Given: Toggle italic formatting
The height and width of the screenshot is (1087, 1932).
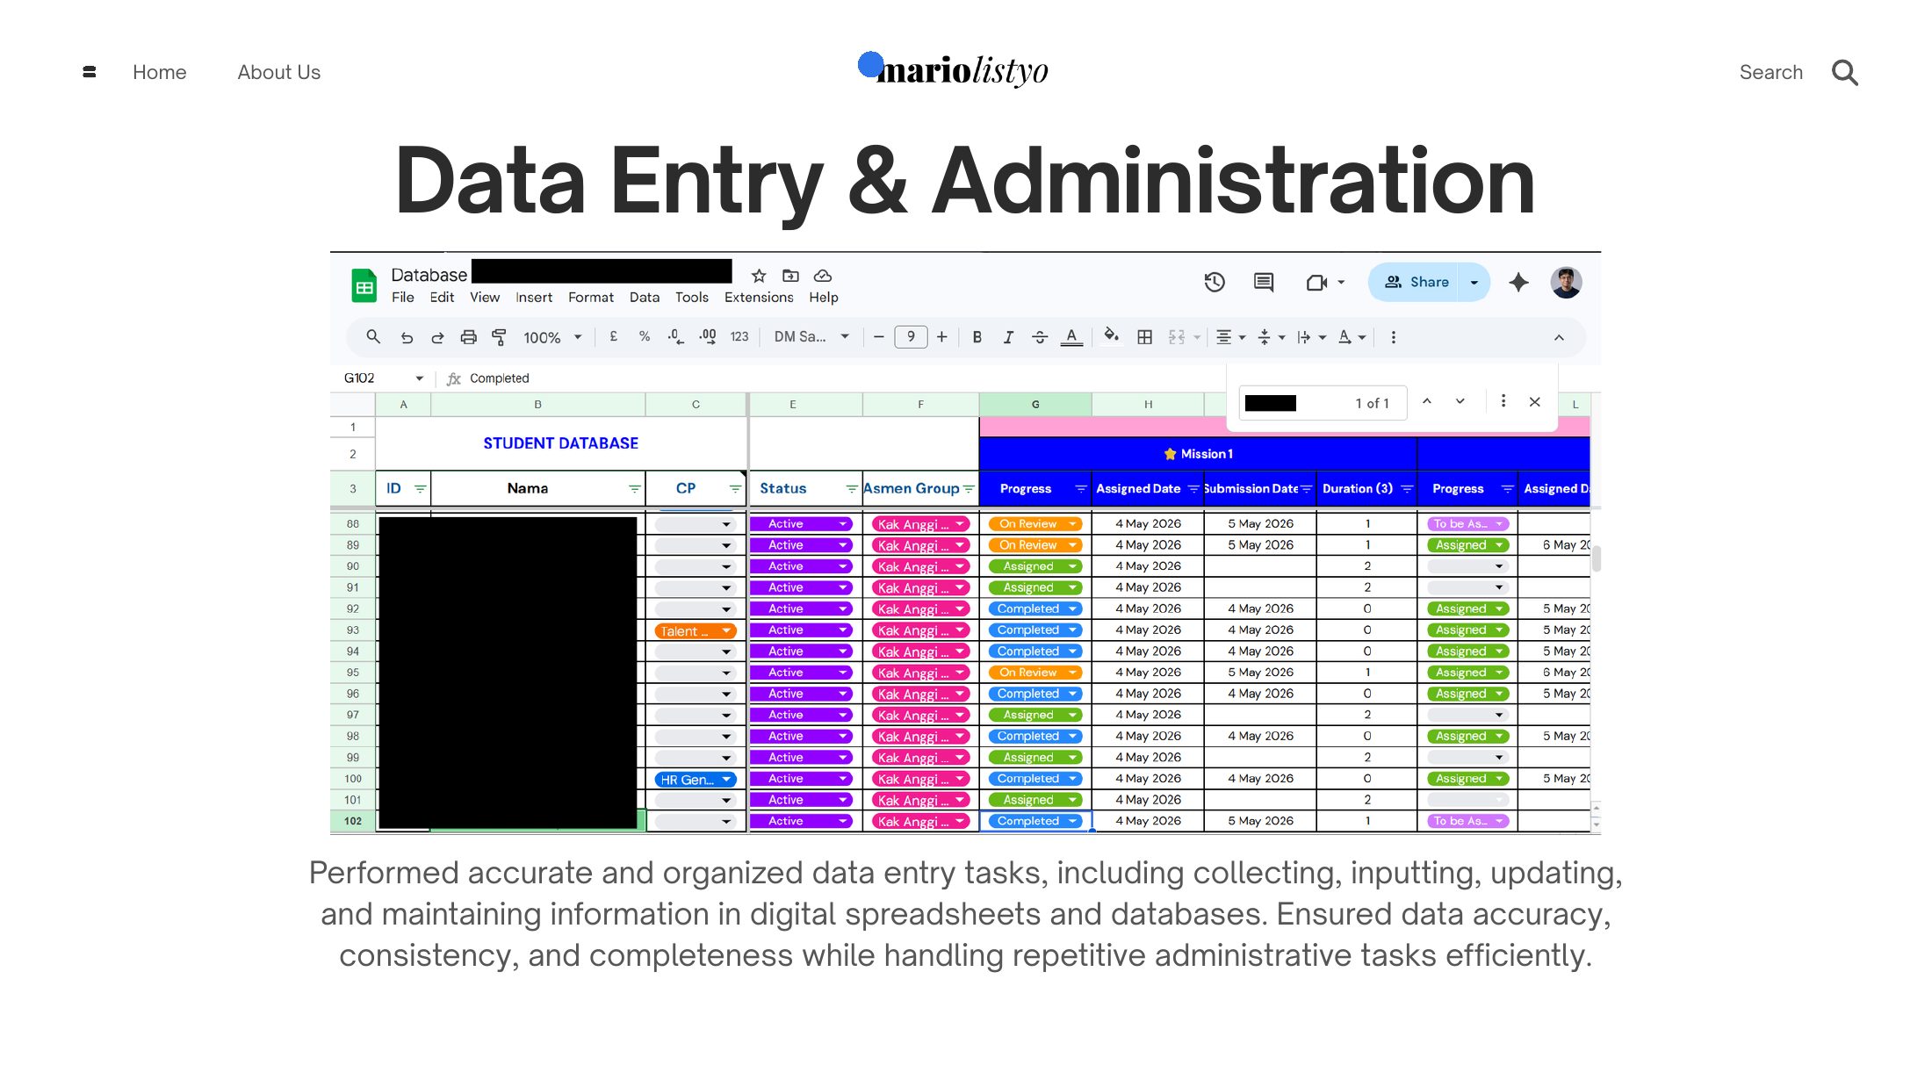Looking at the screenshot, I should click(x=1008, y=337).
